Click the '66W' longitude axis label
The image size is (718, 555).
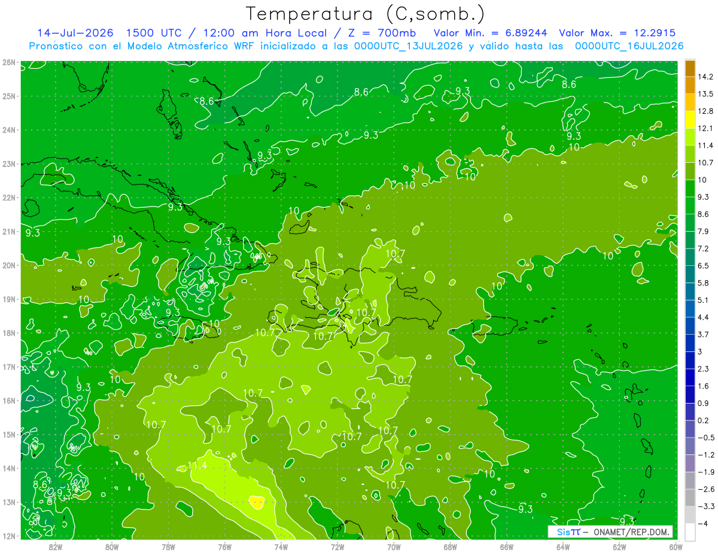[507, 547]
